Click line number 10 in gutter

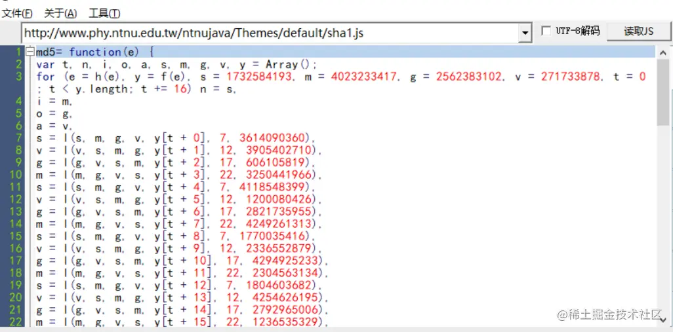coord(16,175)
